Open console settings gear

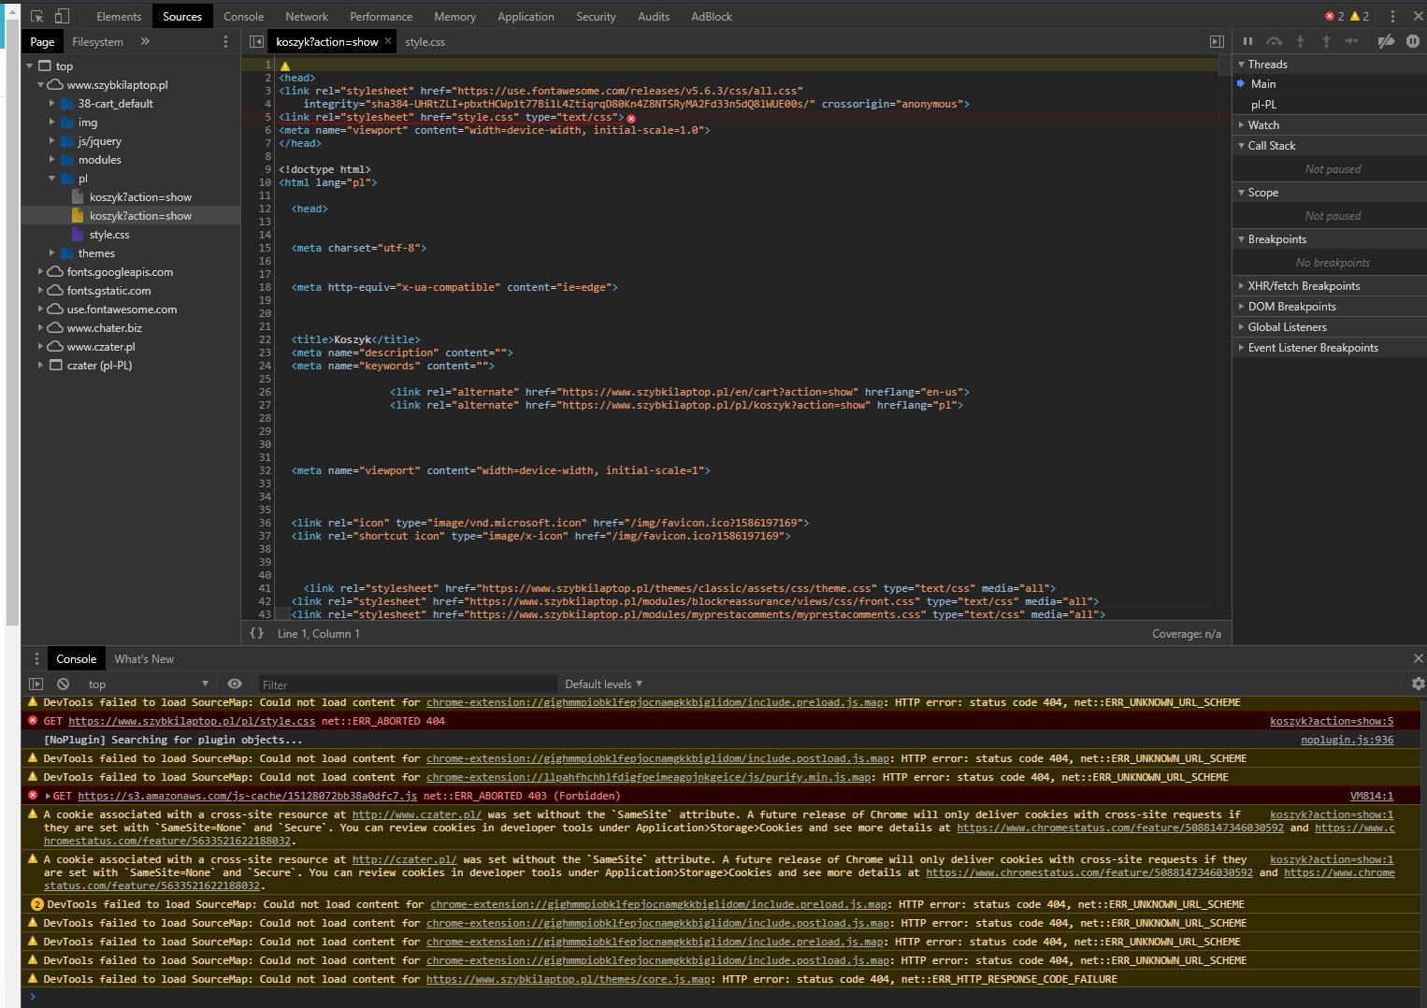click(1418, 684)
